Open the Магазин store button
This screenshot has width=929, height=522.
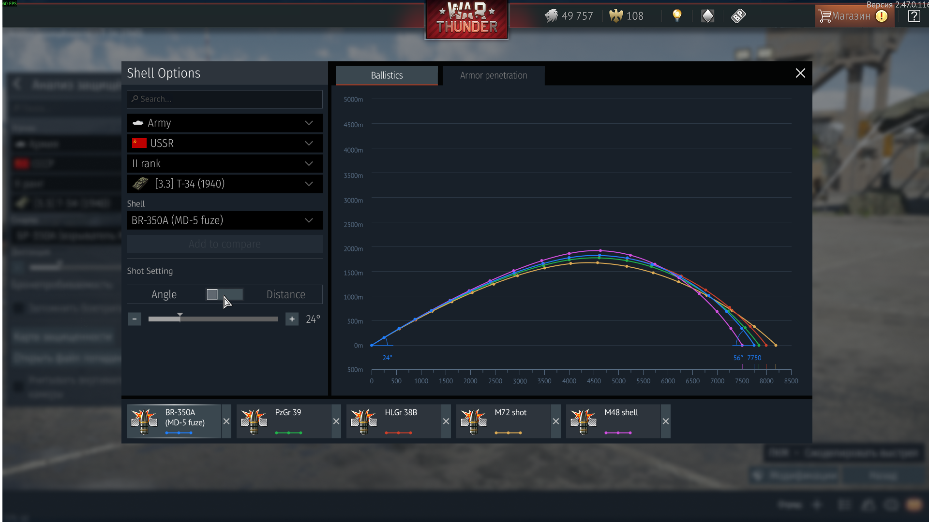[851, 16]
